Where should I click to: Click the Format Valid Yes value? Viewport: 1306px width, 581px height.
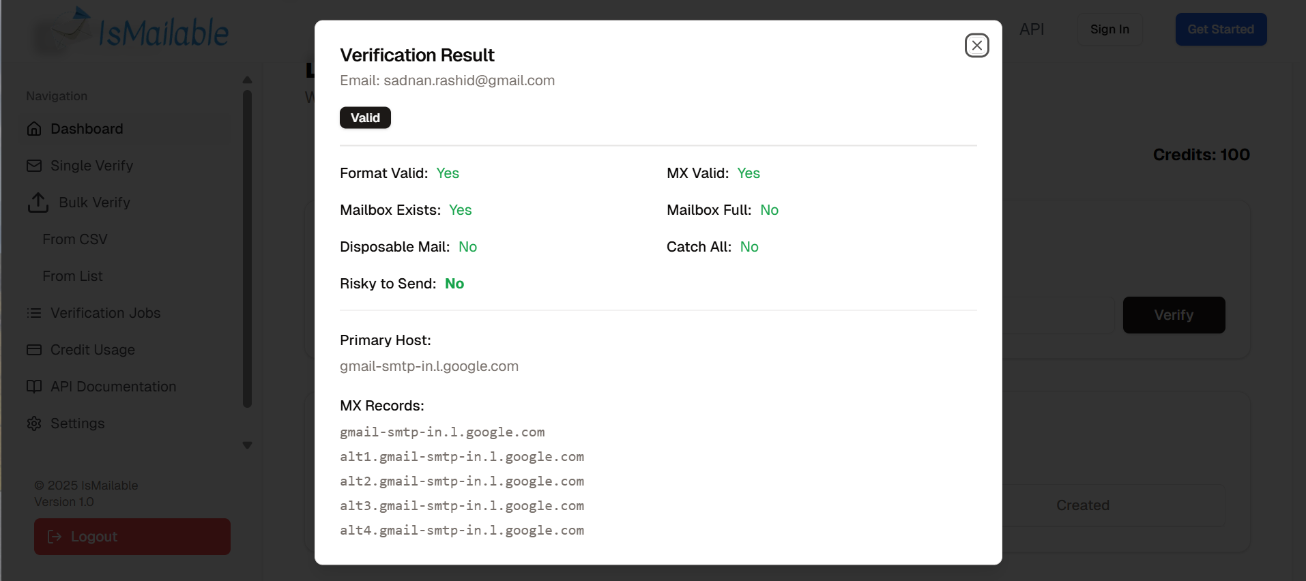[x=448, y=173]
